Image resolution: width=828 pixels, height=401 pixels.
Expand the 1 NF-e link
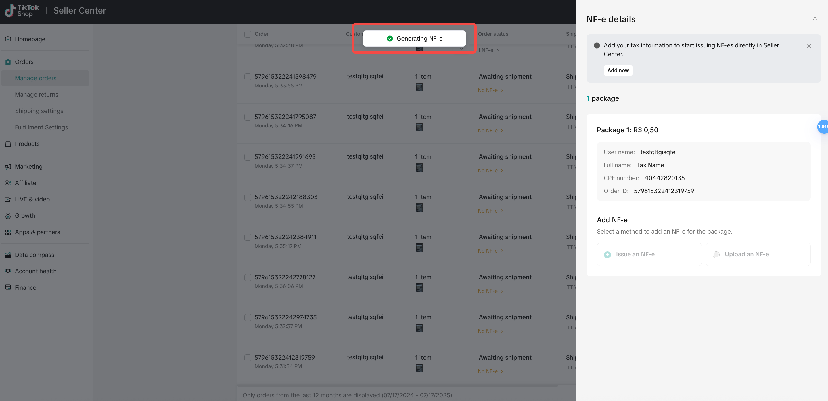488,50
